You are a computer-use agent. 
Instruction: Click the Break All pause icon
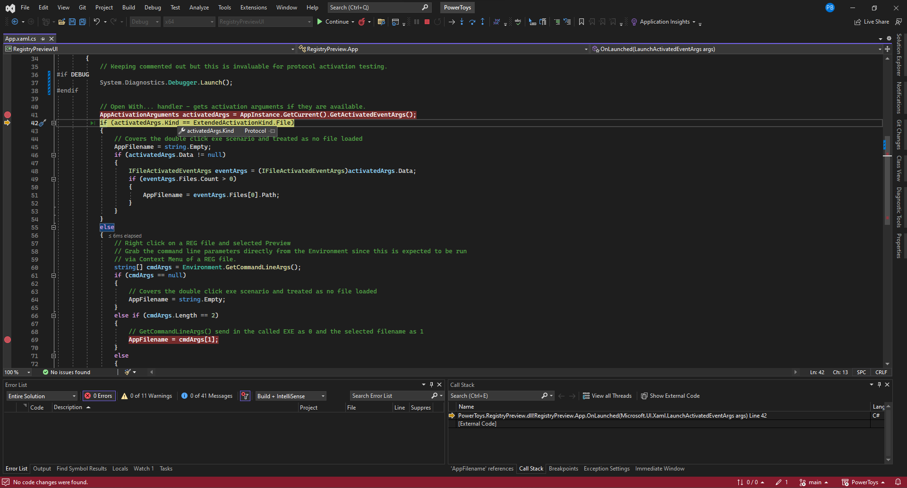tap(416, 22)
